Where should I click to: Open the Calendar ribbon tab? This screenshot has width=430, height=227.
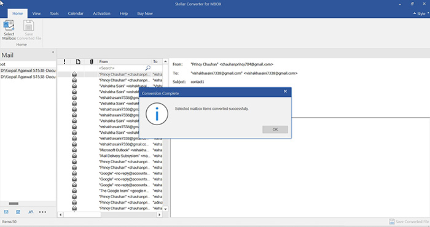[x=76, y=13]
